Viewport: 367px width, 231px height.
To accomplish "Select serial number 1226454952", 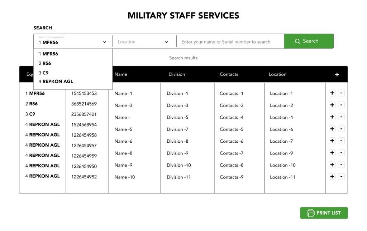I will pos(84,177).
